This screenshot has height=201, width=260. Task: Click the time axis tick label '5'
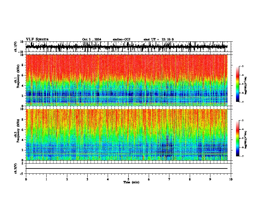click(128, 179)
